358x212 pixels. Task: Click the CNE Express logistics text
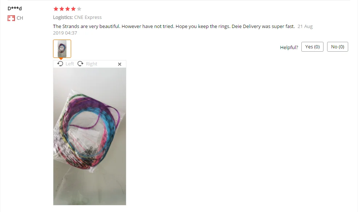pos(88,17)
